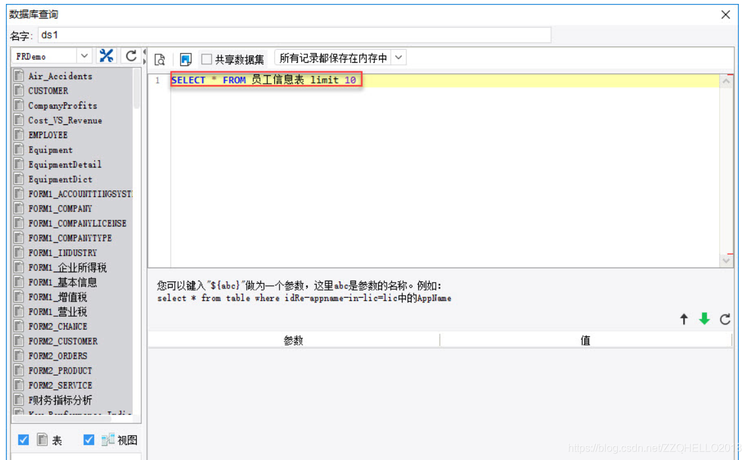Click inside the SQL editor line 1
Image resolution: width=748 pixels, height=460 pixels.
point(444,80)
